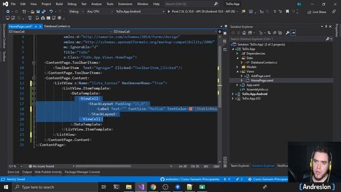The image size is (341, 192).
Task: Select App.xaml in Solution Explorer
Action: tap(253, 85)
